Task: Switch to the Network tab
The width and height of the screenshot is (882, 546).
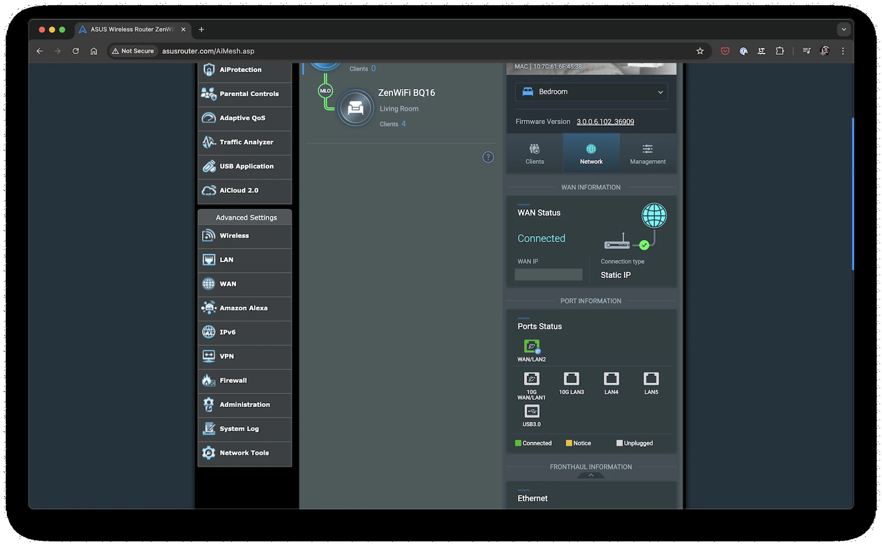Action: pyautogui.click(x=591, y=153)
